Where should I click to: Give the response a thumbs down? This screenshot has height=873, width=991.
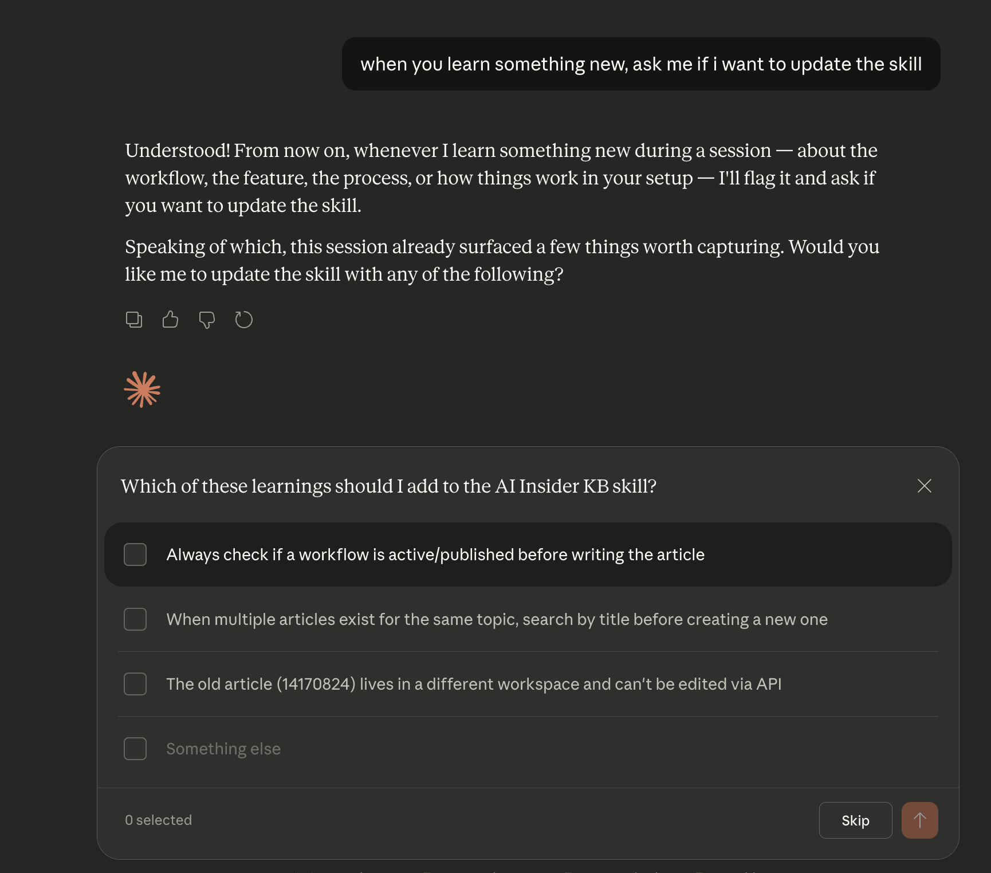pos(207,320)
